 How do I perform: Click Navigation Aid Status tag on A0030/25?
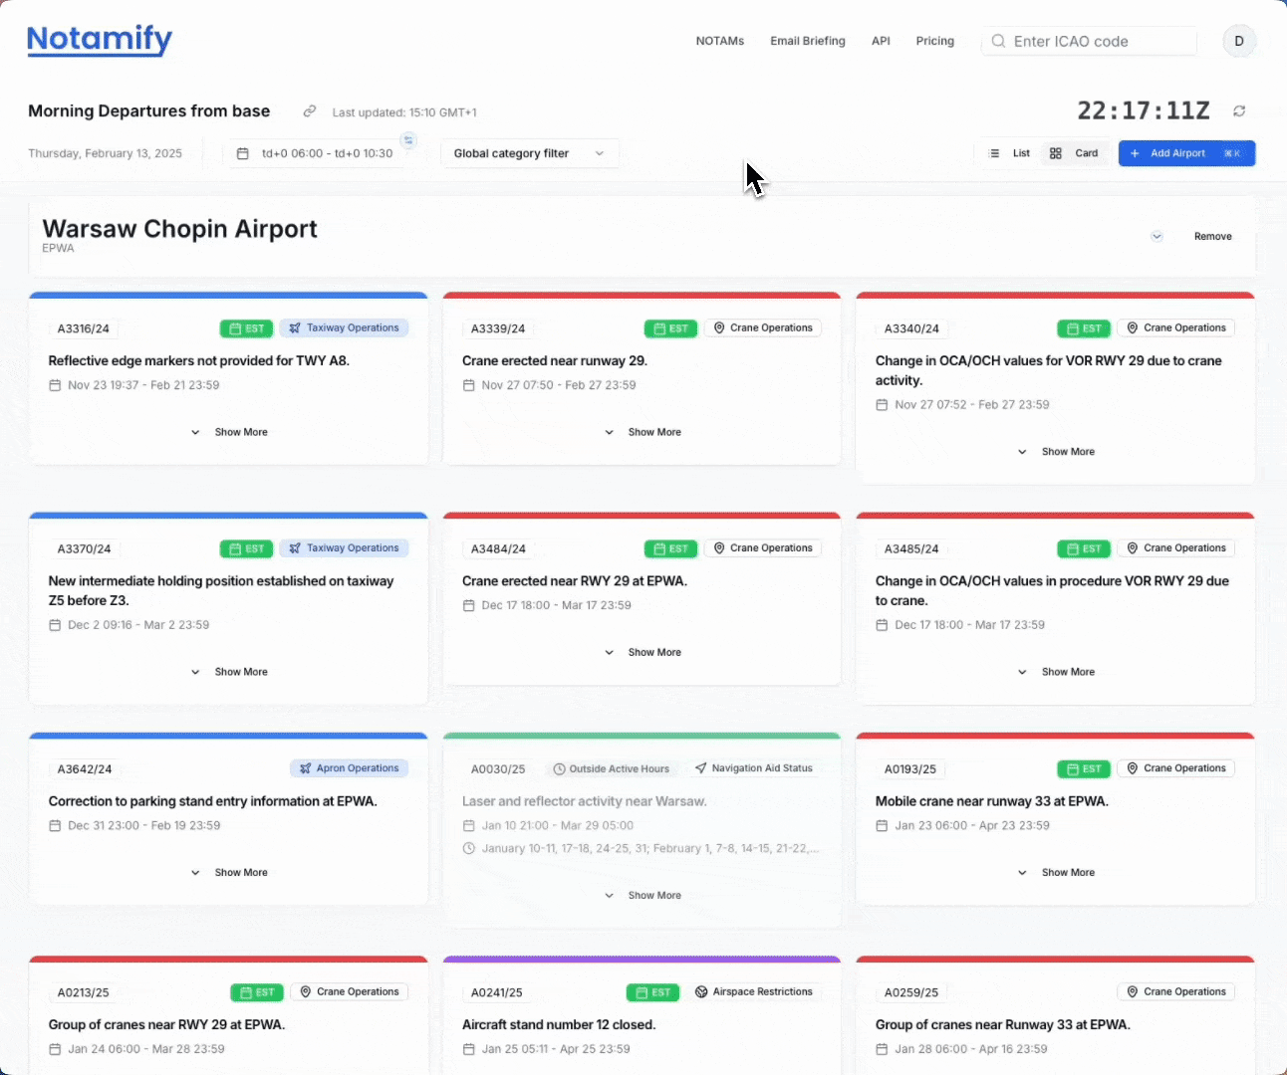pyautogui.click(x=754, y=768)
